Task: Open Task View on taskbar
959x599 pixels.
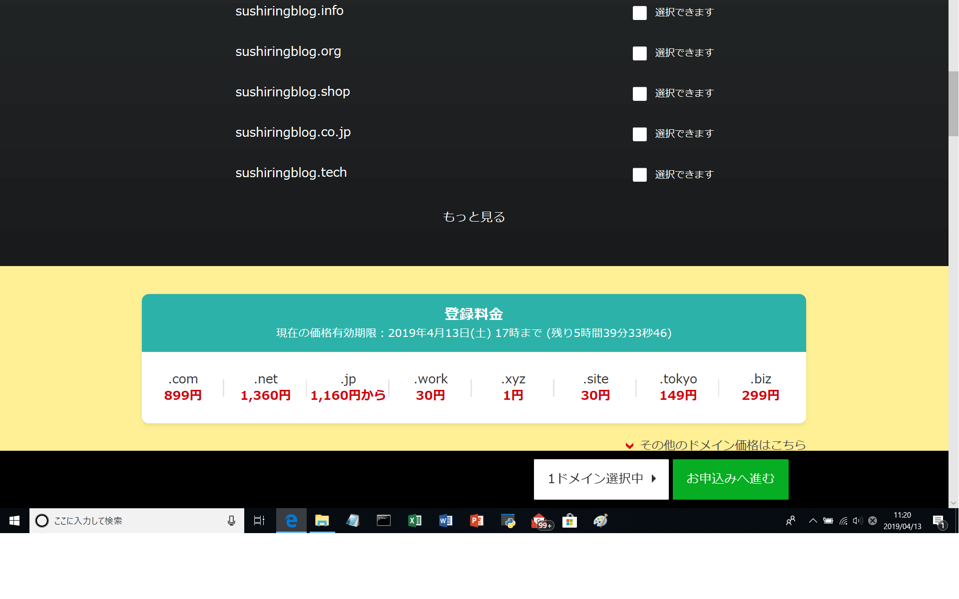Action: [259, 521]
